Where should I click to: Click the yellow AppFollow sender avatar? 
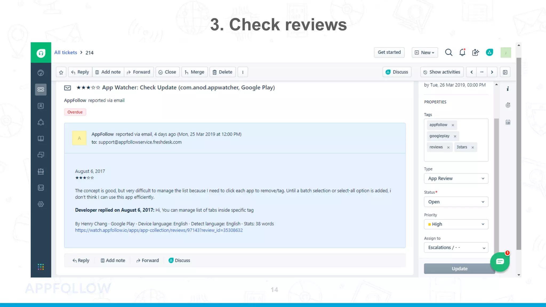(x=79, y=138)
